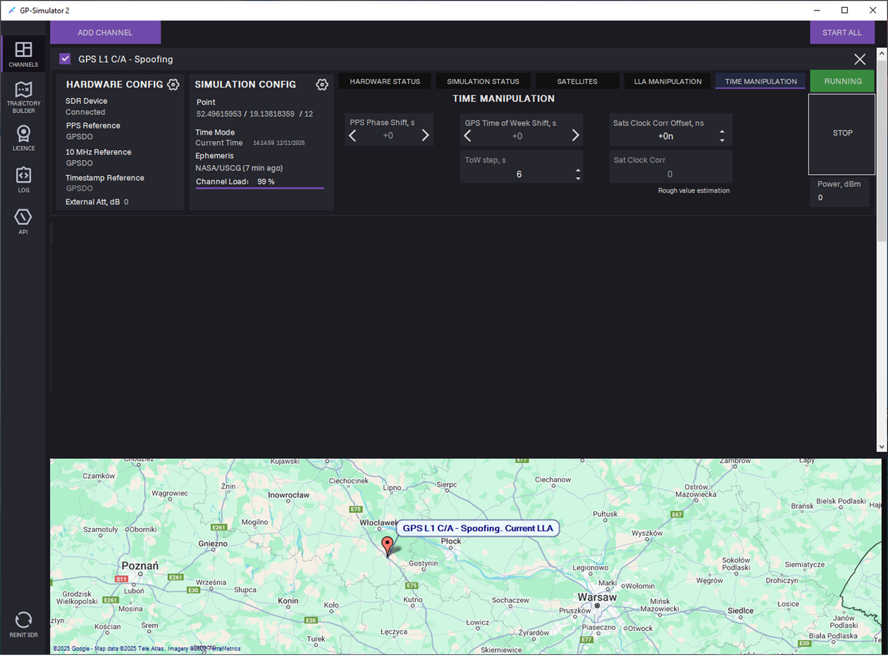This screenshot has width=888, height=657.
Task: Step down the ToW step value
Action: pyautogui.click(x=578, y=178)
